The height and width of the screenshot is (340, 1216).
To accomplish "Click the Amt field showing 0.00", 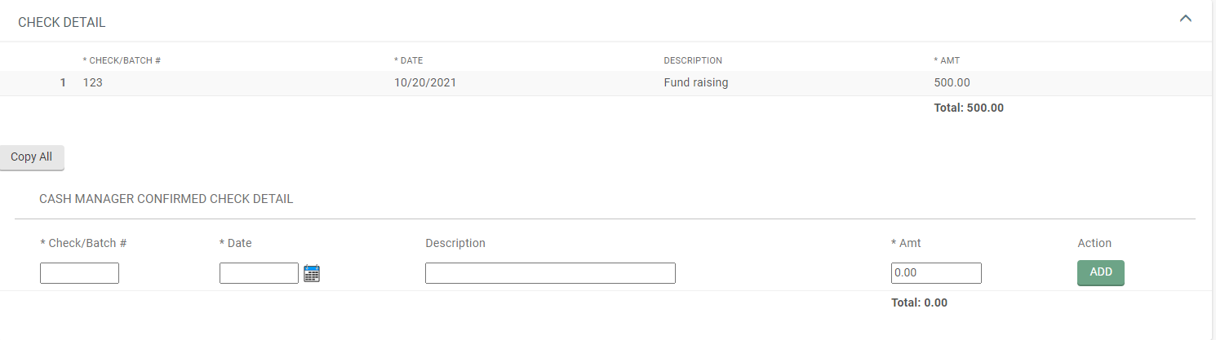I will [936, 273].
